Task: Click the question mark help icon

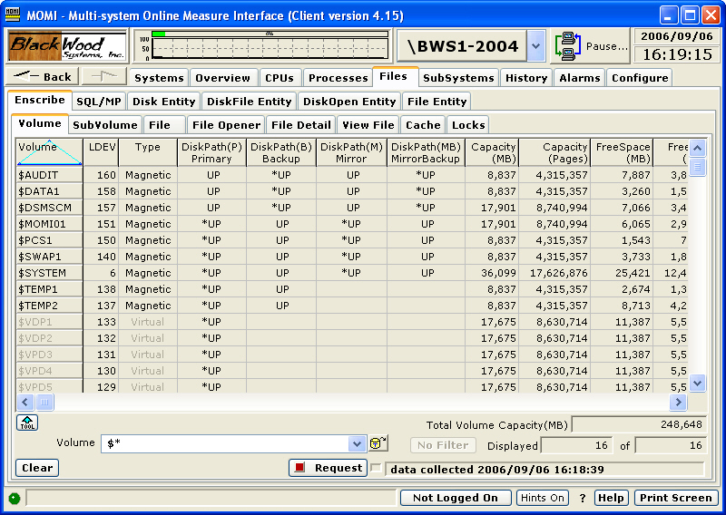Action: 583,498
